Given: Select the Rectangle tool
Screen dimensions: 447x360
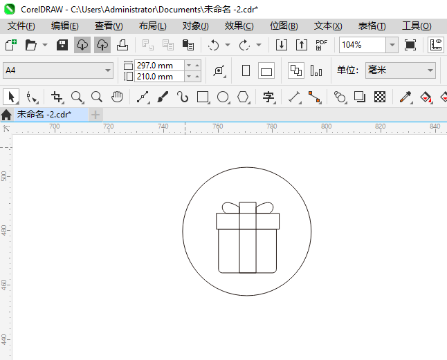Looking at the screenshot, I should (x=203, y=97).
